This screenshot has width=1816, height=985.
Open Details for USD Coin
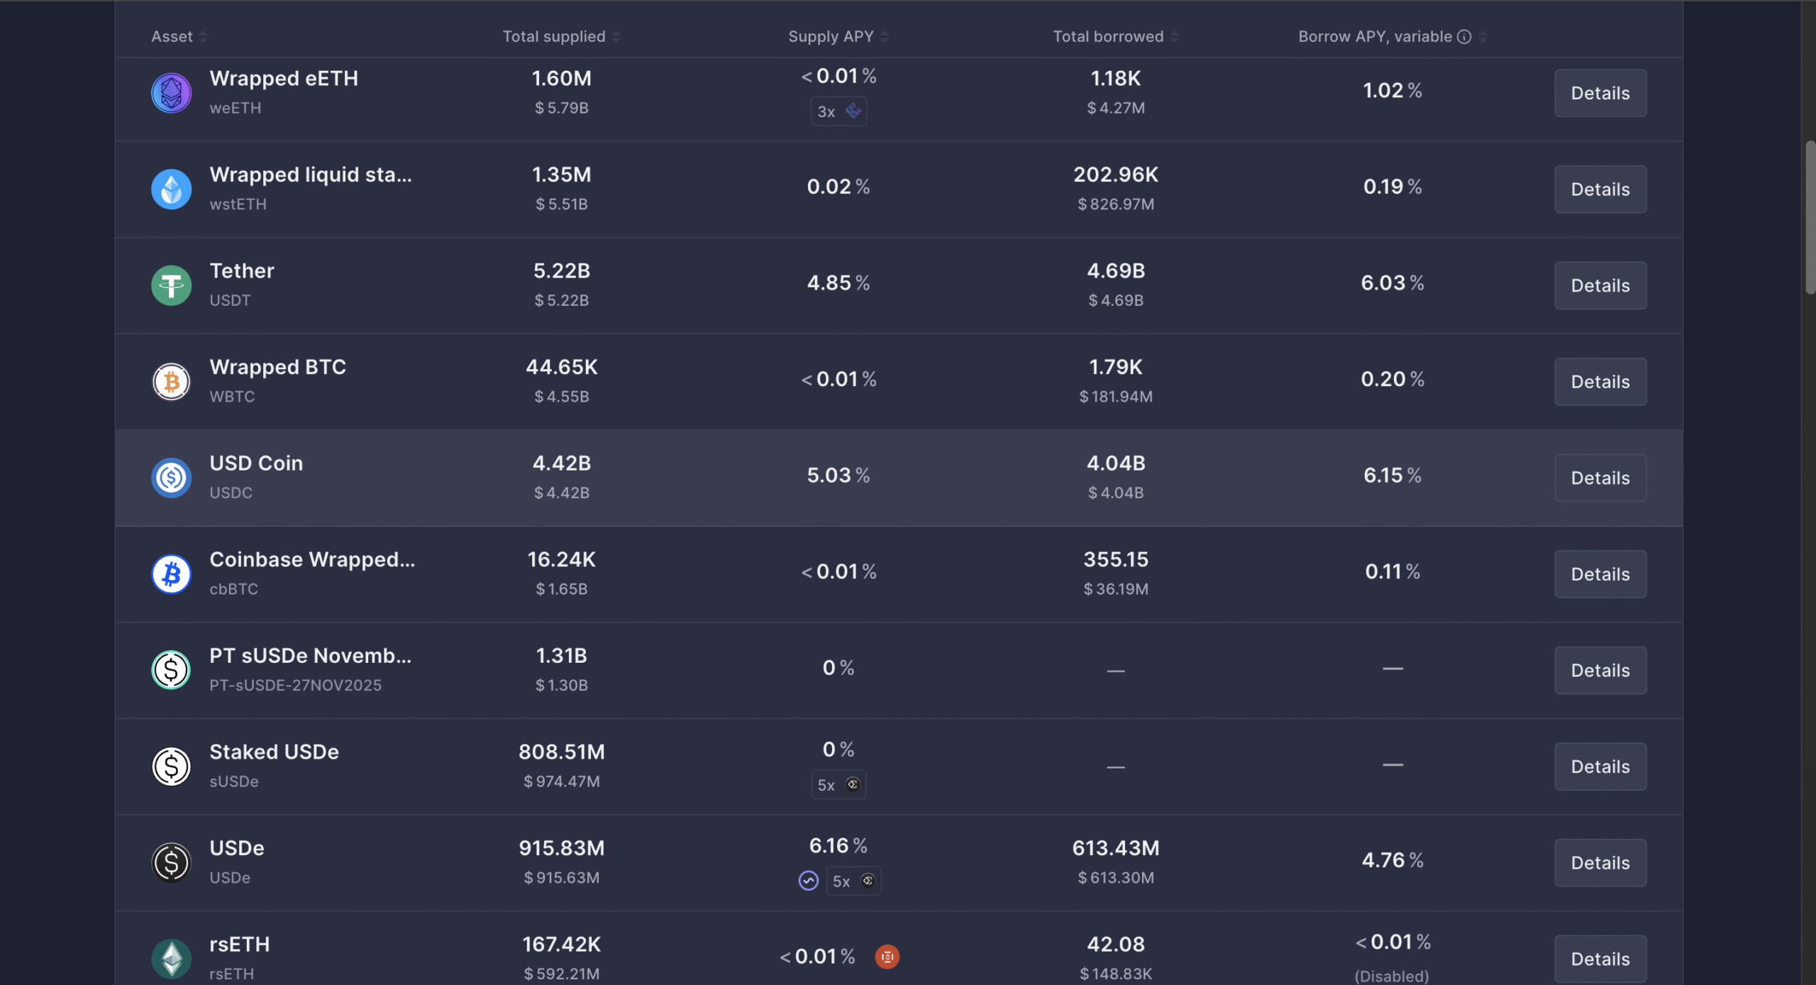1600,478
